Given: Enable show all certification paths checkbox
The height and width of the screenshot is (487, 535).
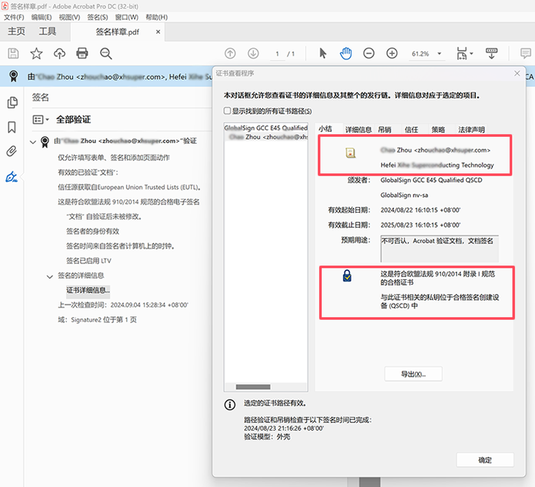Looking at the screenshot, I should [x=227, y=111].
